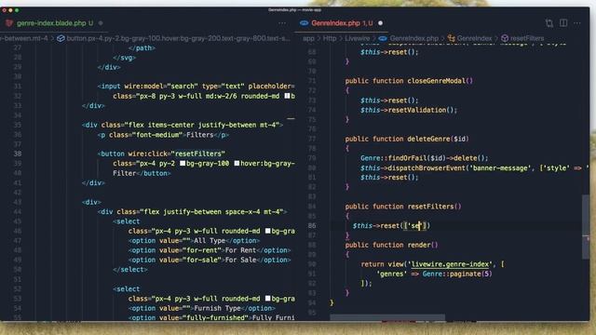Click 'Genre::paginate(5)' in render method
The image size is (596, 335).
[457, 274]
